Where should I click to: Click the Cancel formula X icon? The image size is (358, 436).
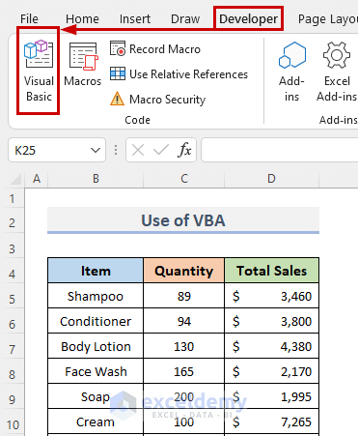138,150
